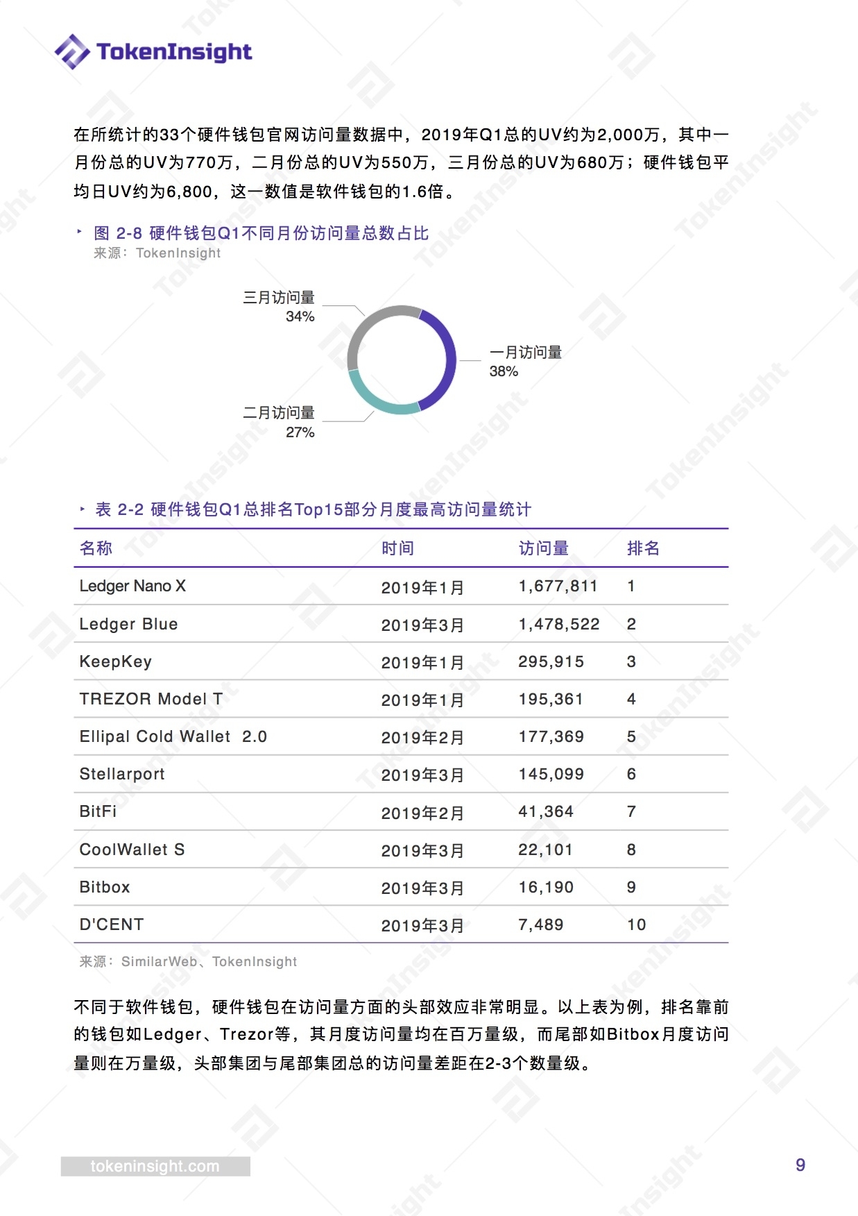Click the 34% value in the chart
Image resolution: width=858 pixels, height=1216 pixels.
pyautogui.click(x=300, y=316)
